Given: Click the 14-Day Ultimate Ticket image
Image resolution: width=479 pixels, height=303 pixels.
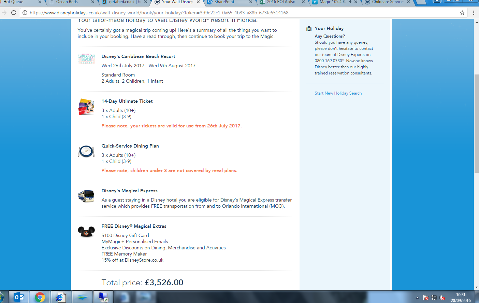Looking at the screenshot, I should (86, 107).
